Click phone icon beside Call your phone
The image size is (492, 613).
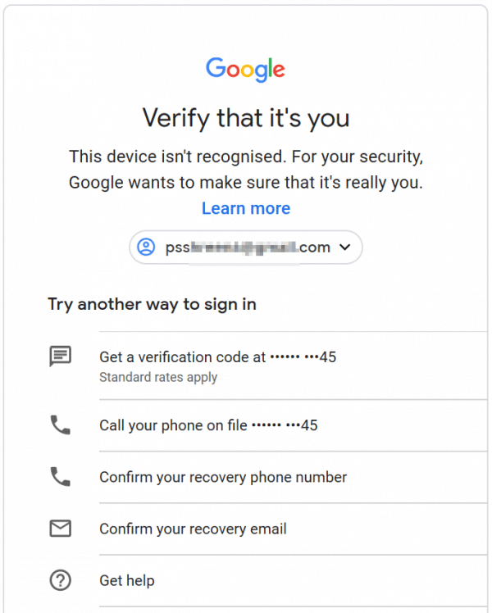click(60, 425)
